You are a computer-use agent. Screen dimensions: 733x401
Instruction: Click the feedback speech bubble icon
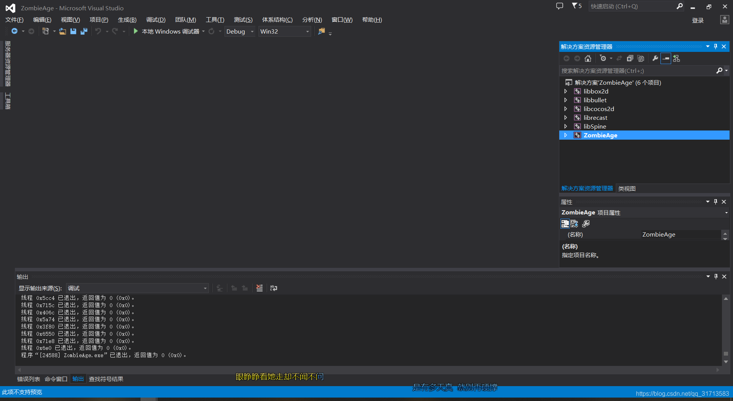tap(560, 6)
